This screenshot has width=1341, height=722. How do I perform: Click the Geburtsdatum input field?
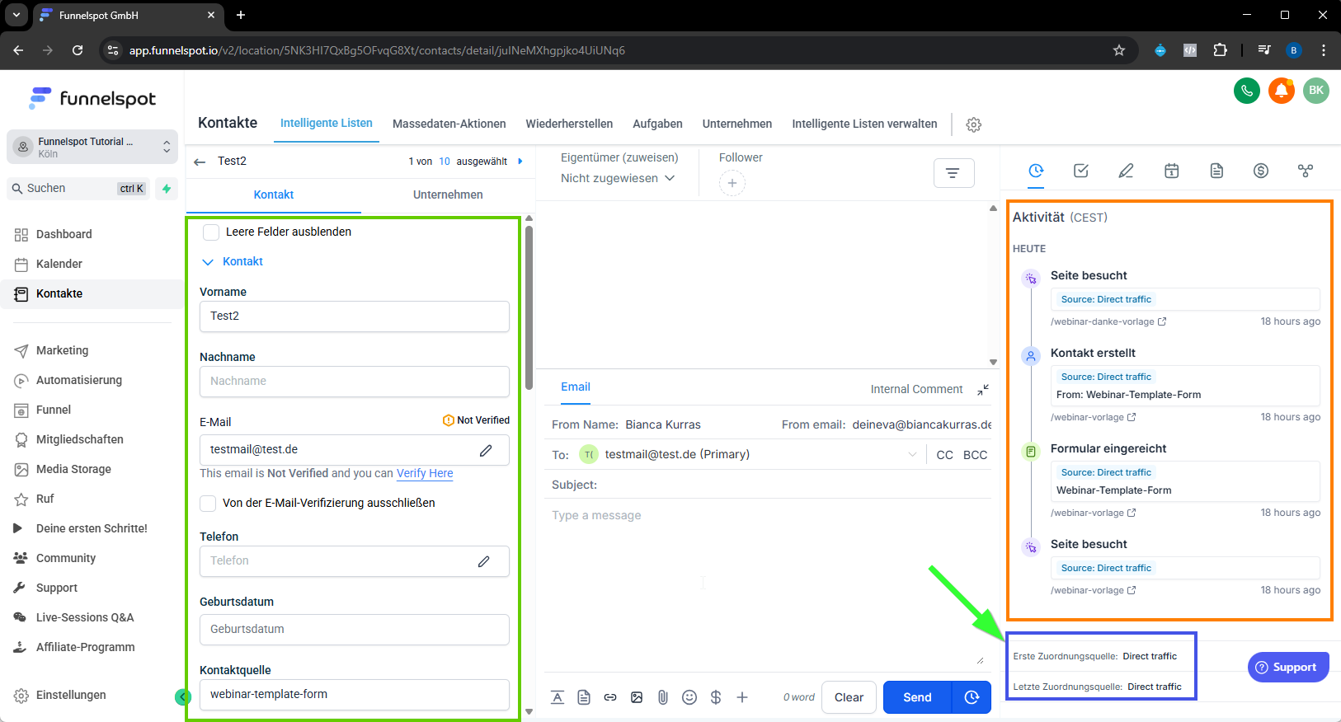point(355,630)
